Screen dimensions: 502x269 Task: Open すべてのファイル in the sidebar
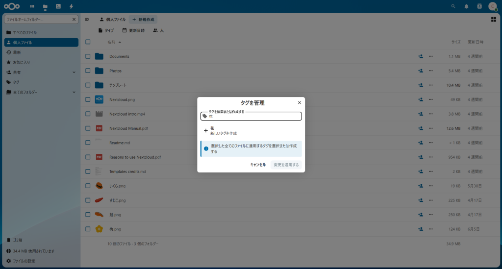(x=25, y=32)
